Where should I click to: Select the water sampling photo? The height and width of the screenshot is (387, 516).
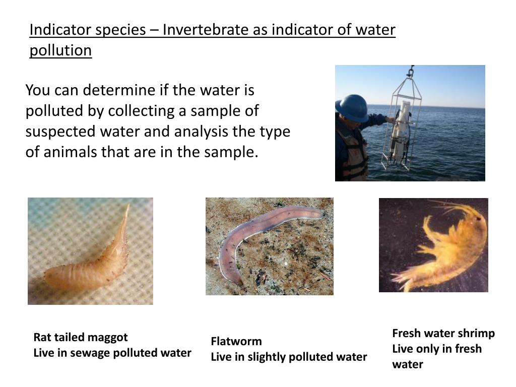[x=410, y=123]
